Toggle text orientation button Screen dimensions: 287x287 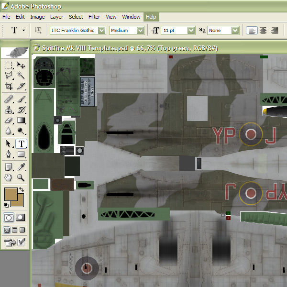coord(38,30)
